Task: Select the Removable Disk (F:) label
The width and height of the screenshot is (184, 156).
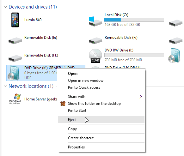Action: [121, 38]
